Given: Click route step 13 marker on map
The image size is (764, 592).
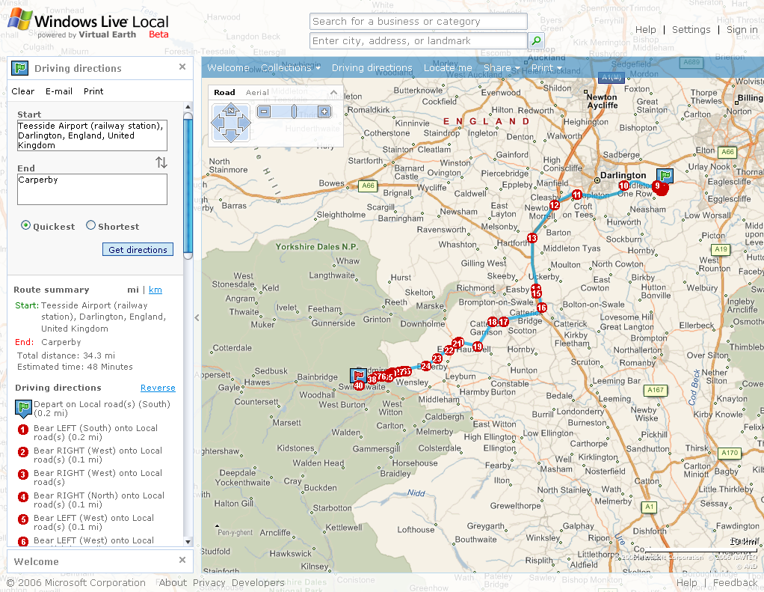Looking at the screenshot, I should coord(532,238).
